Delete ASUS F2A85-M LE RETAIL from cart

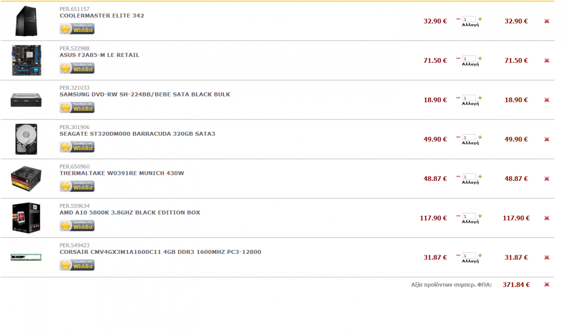point(547,61)
